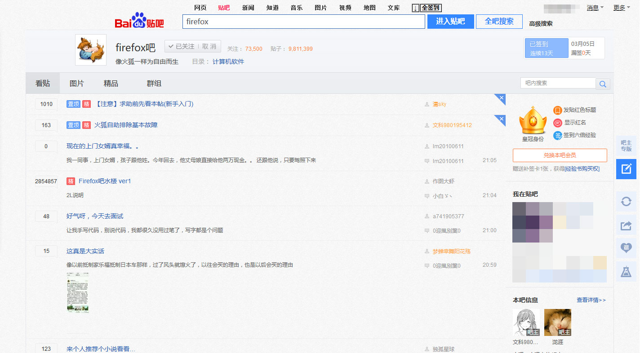Click the magnifier icon beside 吧内搜索
This screenshot has height=353, width=640.
[603, 84]
